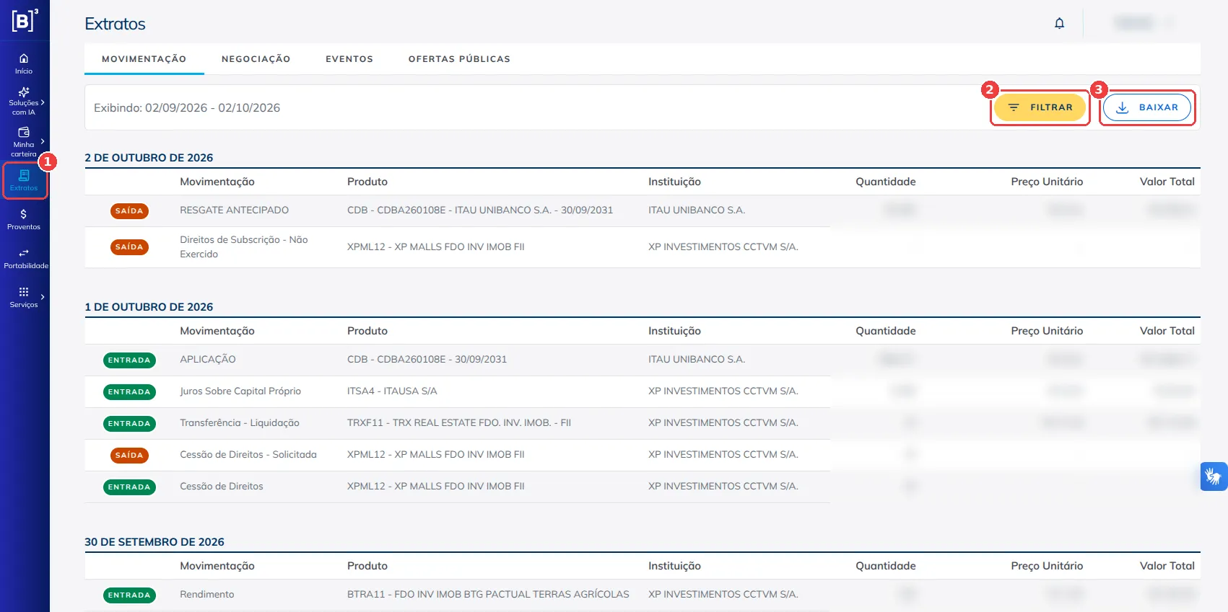
Task: Open Minha carteira wallet icon
Action: [24, 133]
